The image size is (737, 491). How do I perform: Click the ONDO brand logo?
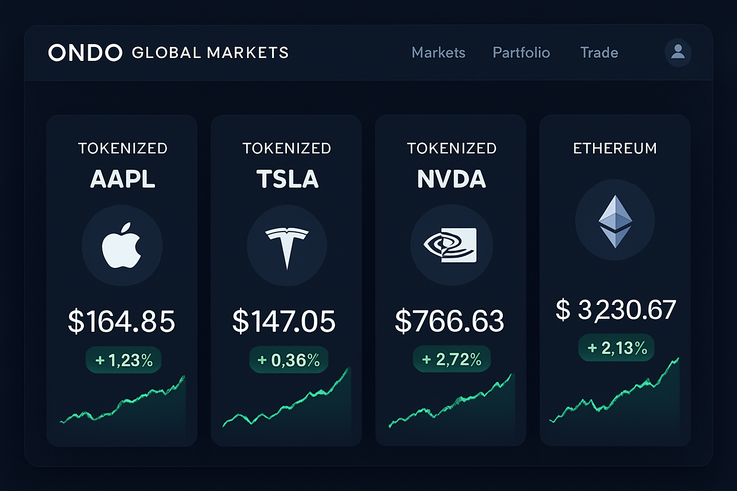(84, 53)
